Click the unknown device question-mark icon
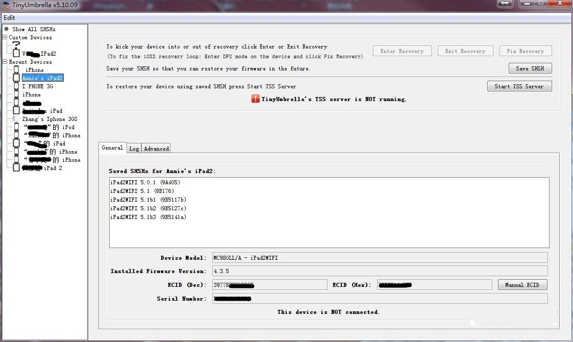 click(16, 44)
